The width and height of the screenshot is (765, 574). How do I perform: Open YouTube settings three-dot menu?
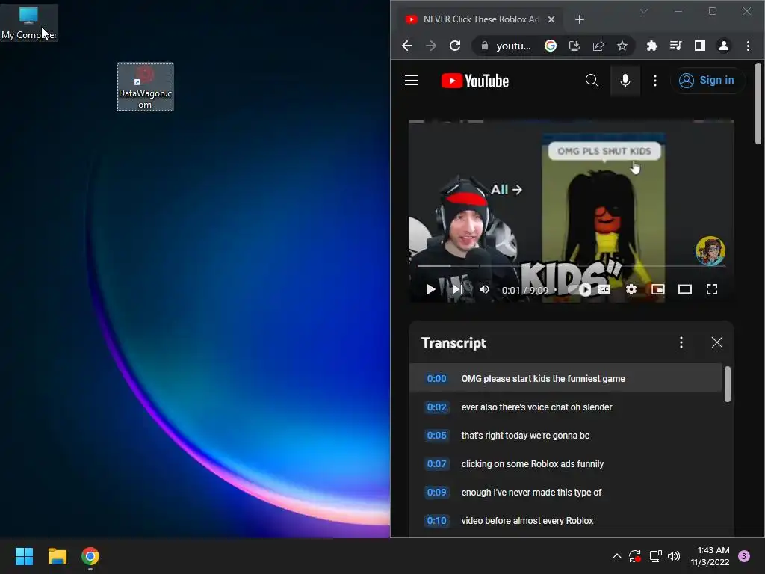[655, 81]
